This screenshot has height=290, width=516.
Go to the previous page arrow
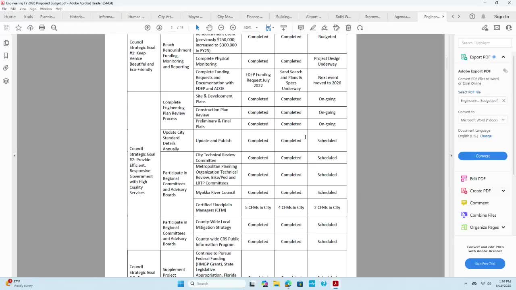148,27
